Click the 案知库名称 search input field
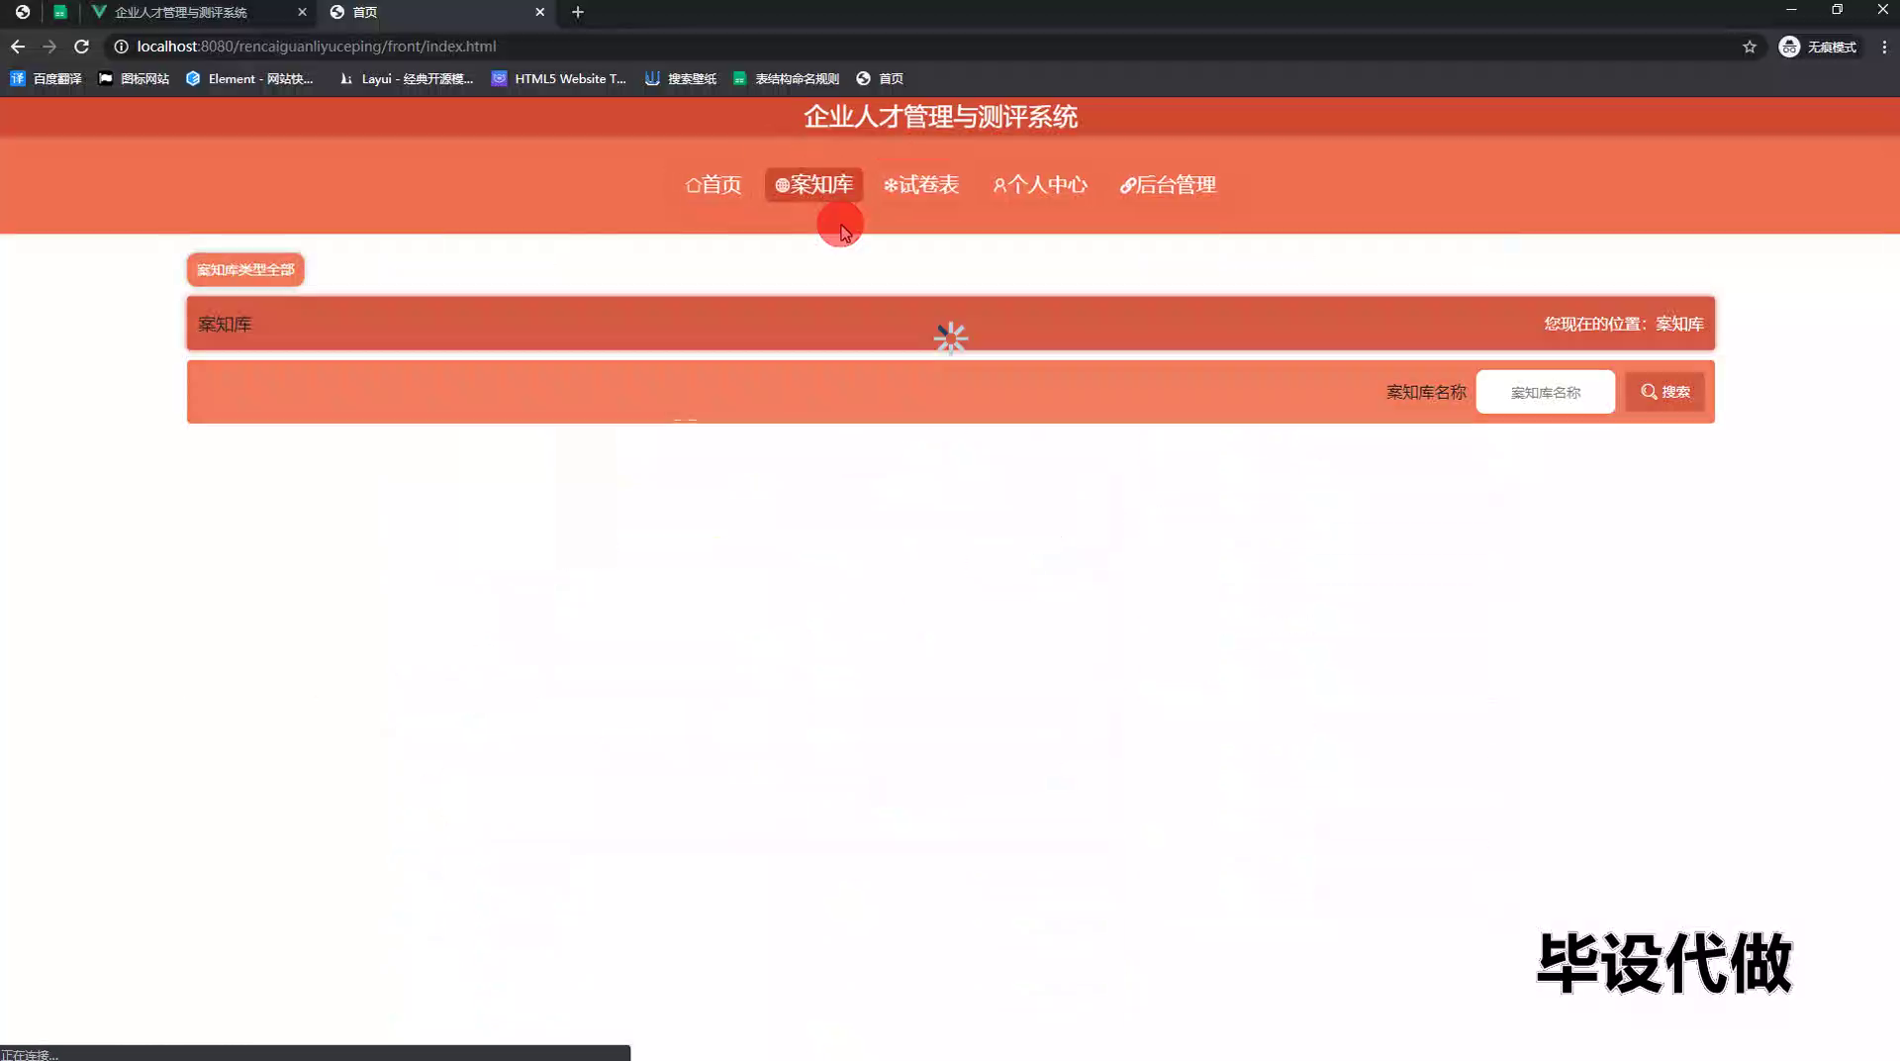Viewport: 1900px width, 1061px height. (1545, 392)
